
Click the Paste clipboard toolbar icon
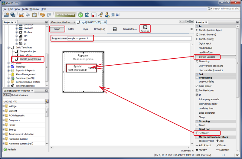point(34,15)
